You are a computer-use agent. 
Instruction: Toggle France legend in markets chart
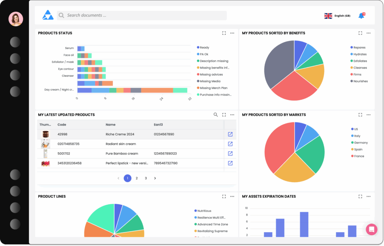click(358, 156)
